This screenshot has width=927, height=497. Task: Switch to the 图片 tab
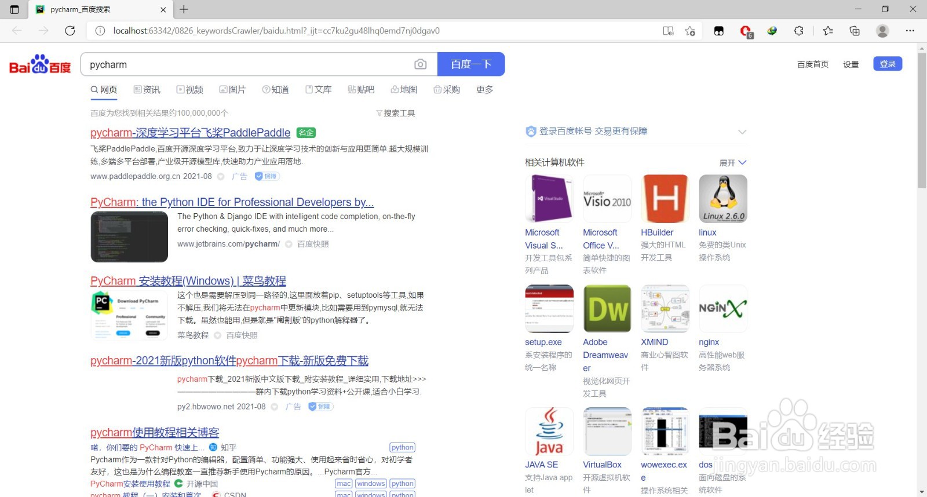pos(232,89)
